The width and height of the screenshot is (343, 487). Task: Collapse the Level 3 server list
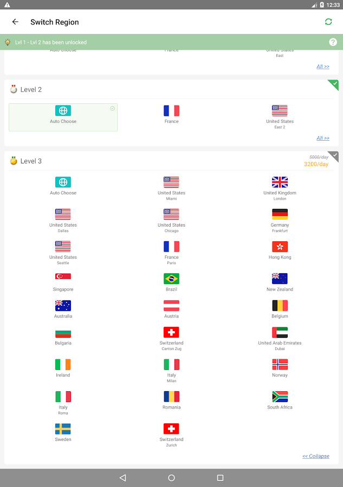click(x=315, y=456)
